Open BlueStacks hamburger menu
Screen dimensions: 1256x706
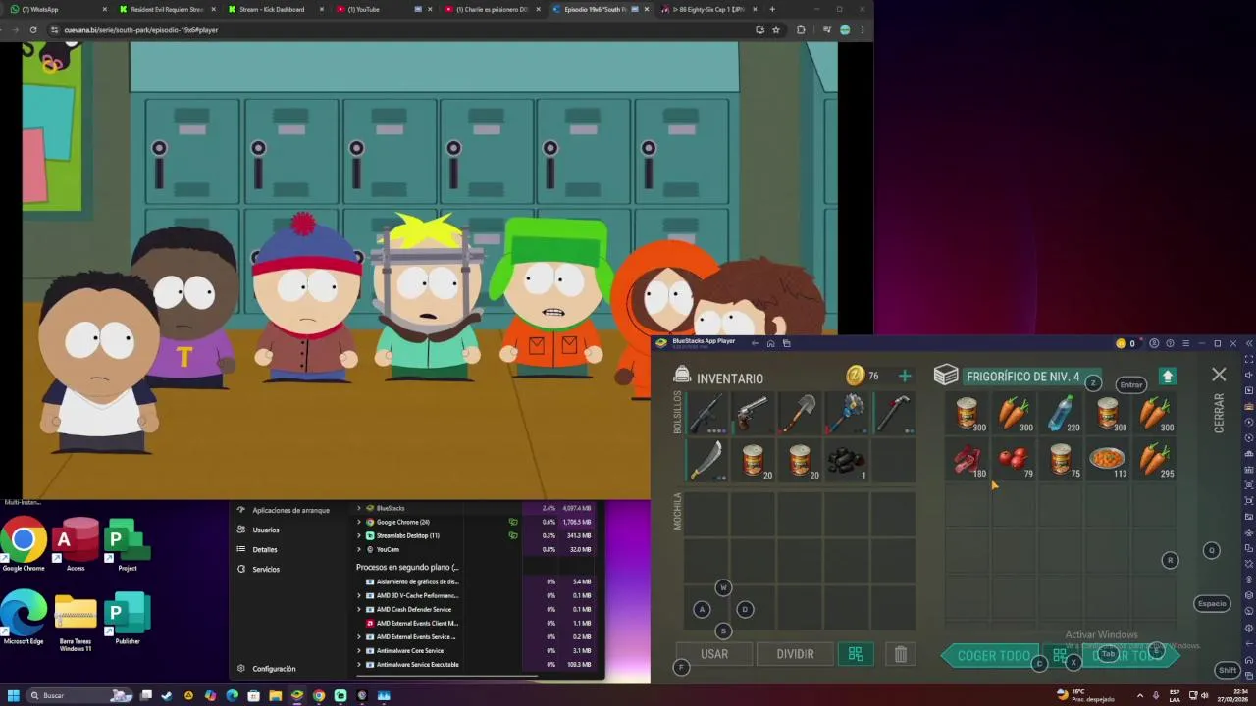pyautogui.click(x=1185, y=343)
